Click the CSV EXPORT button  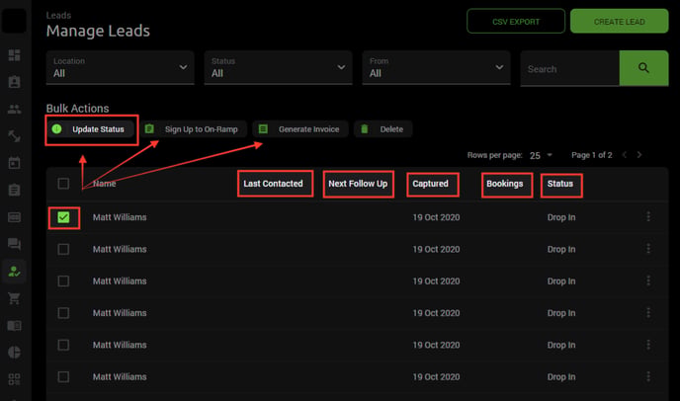(516, 22)
